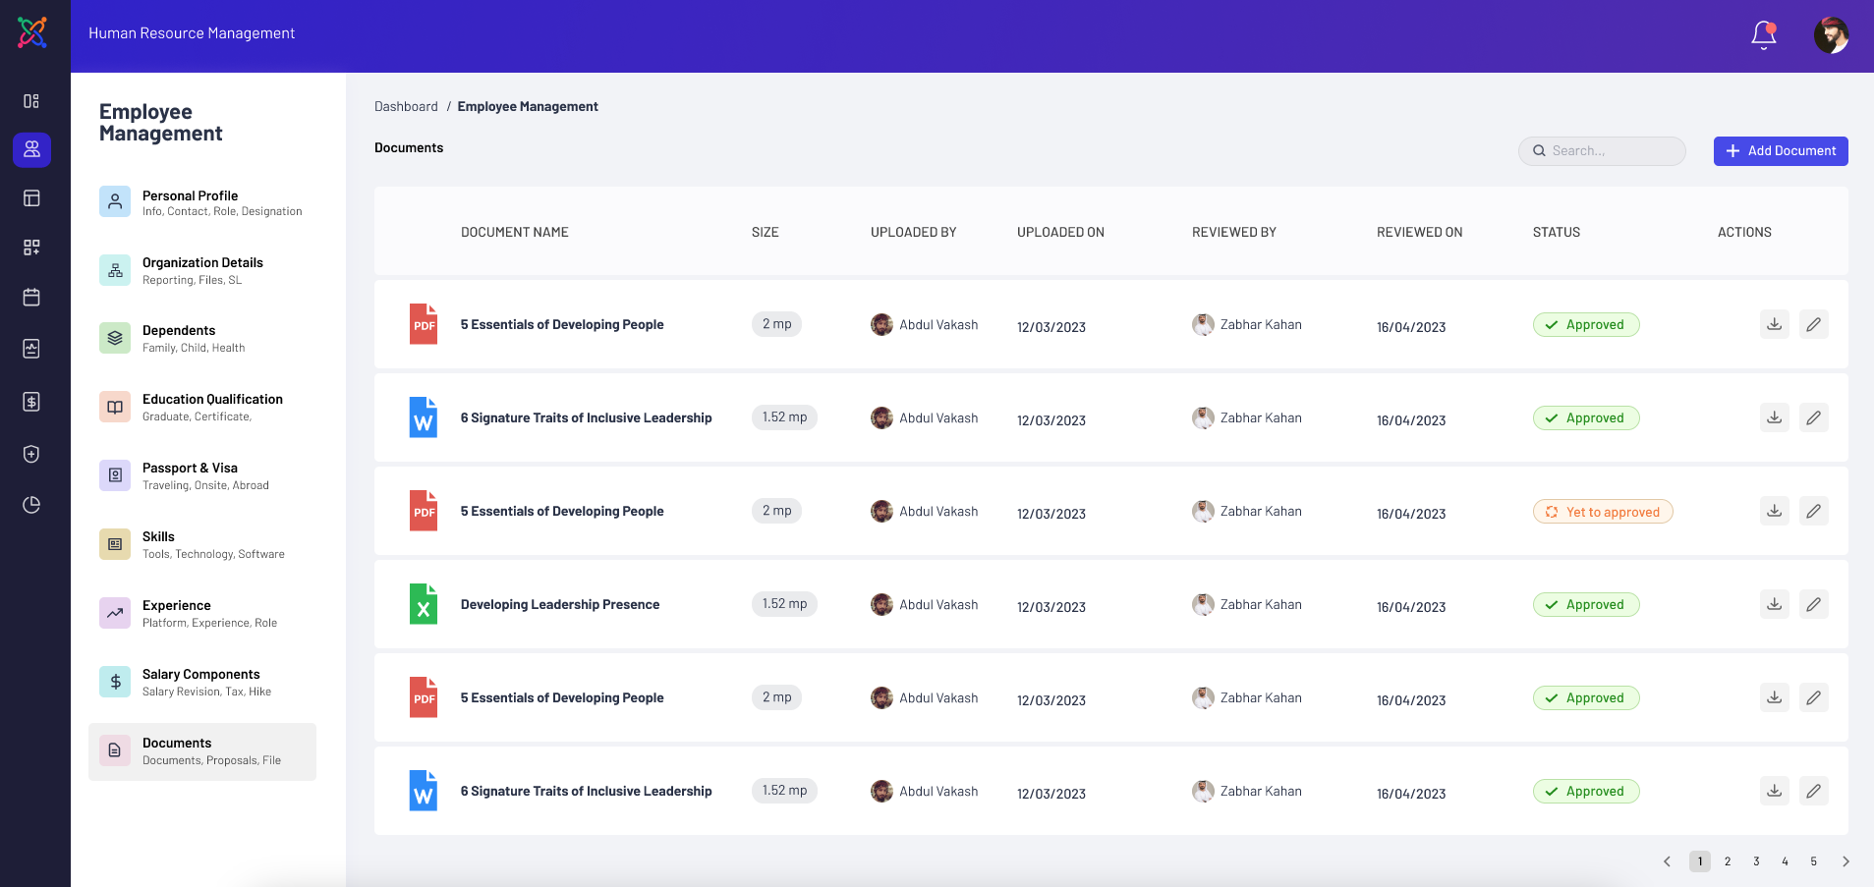Open Salary Components section
The width and height of the screenshot is (1874, 887).
[x=201, y=682]
